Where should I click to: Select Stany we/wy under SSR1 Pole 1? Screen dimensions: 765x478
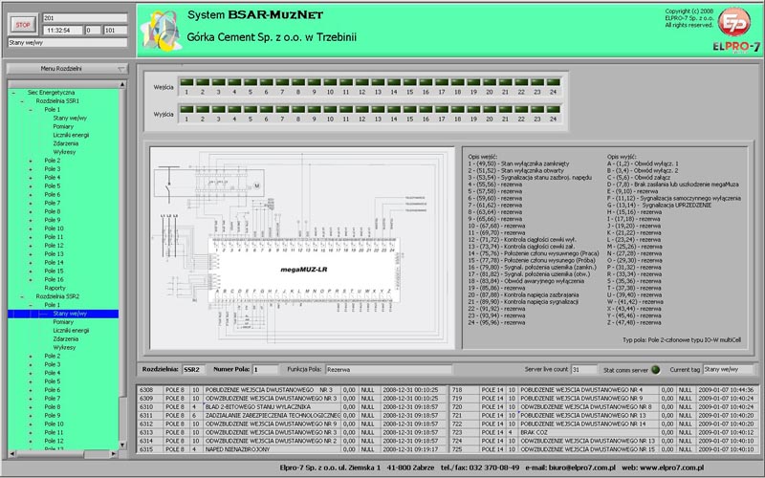70,118
